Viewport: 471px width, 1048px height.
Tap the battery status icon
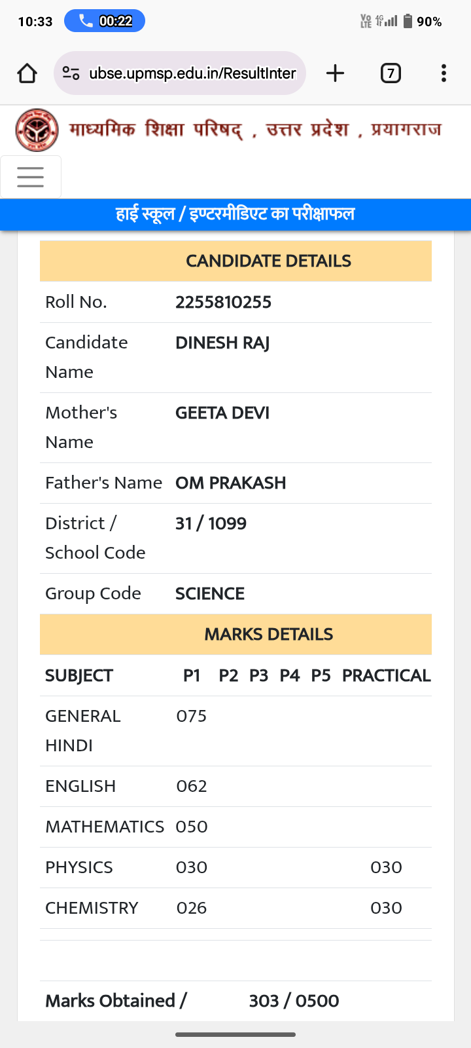click(x=408, y=21)
